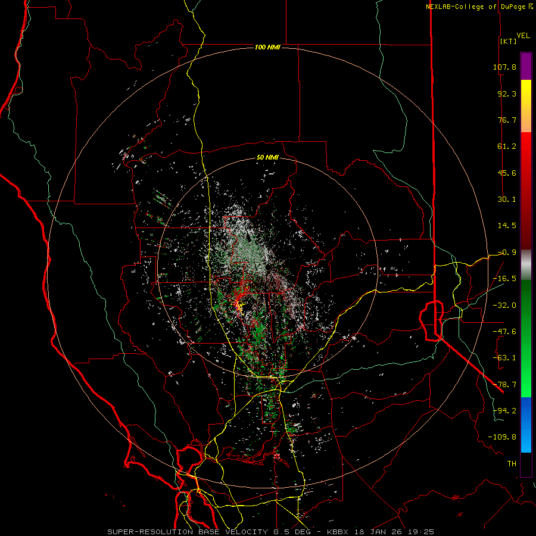Click the yellow high-velocity pixel cluster near radar center
This screenshot has height=536, width=536.
pos(239,306)
